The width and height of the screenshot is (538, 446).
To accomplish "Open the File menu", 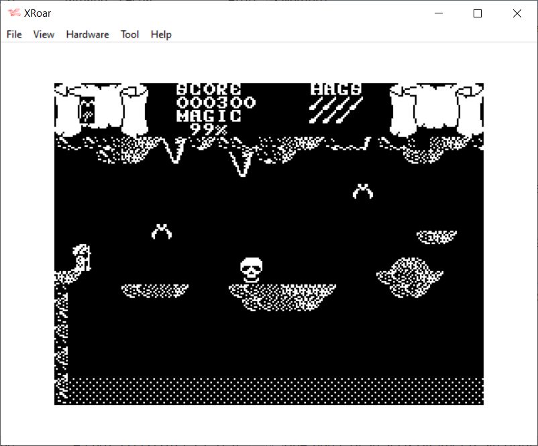I will pos(14,34).
